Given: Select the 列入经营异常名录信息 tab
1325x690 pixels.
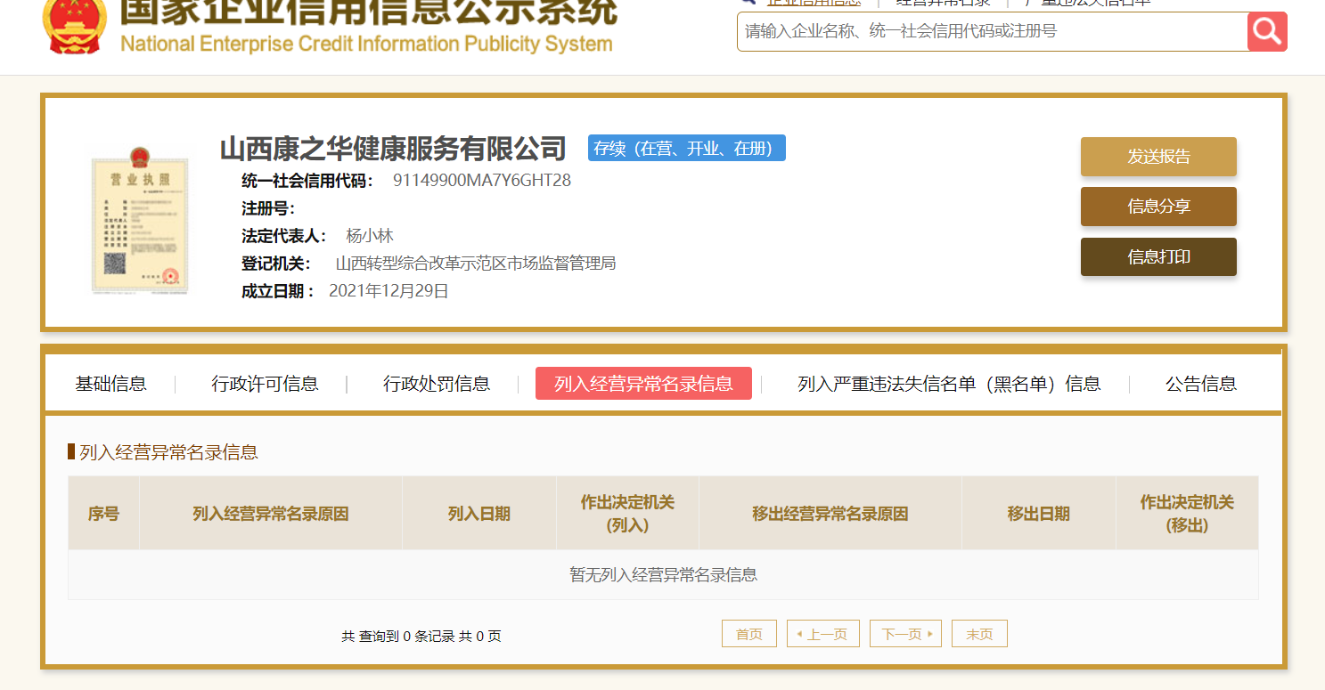Looking at the screenshot, I should (x=643, y=384).
